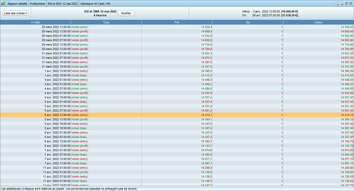Sort the table by the Type column
The width and height of the screenshot is (354, 191).
click(x=106, y=22)
